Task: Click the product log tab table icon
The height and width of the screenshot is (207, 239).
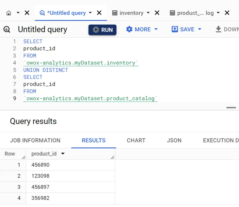Action: click(172, 13)
